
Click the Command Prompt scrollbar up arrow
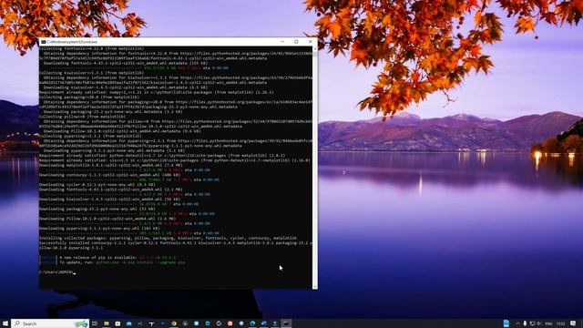tap(315, 48)
